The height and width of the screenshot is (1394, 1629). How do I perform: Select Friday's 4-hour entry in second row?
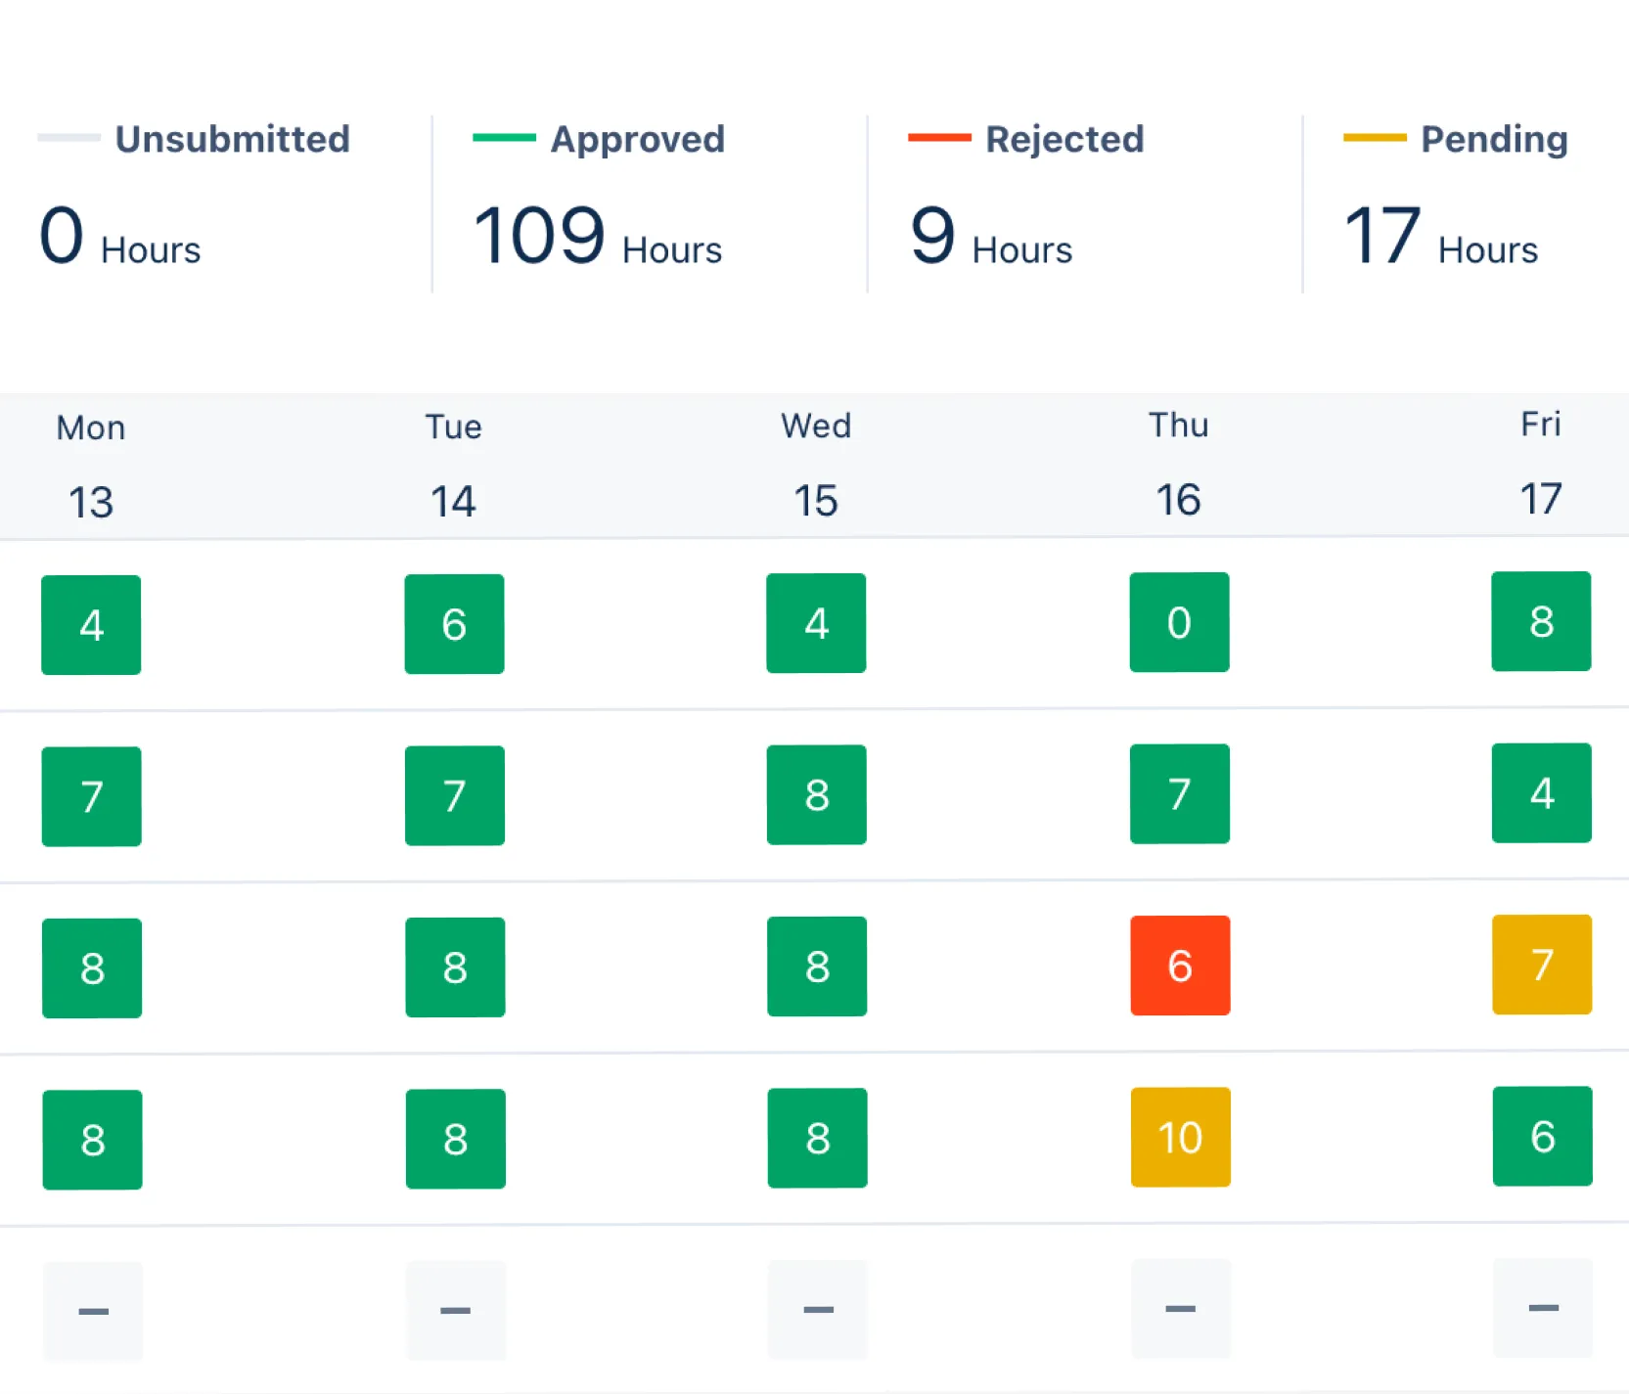coord(1542,792)
